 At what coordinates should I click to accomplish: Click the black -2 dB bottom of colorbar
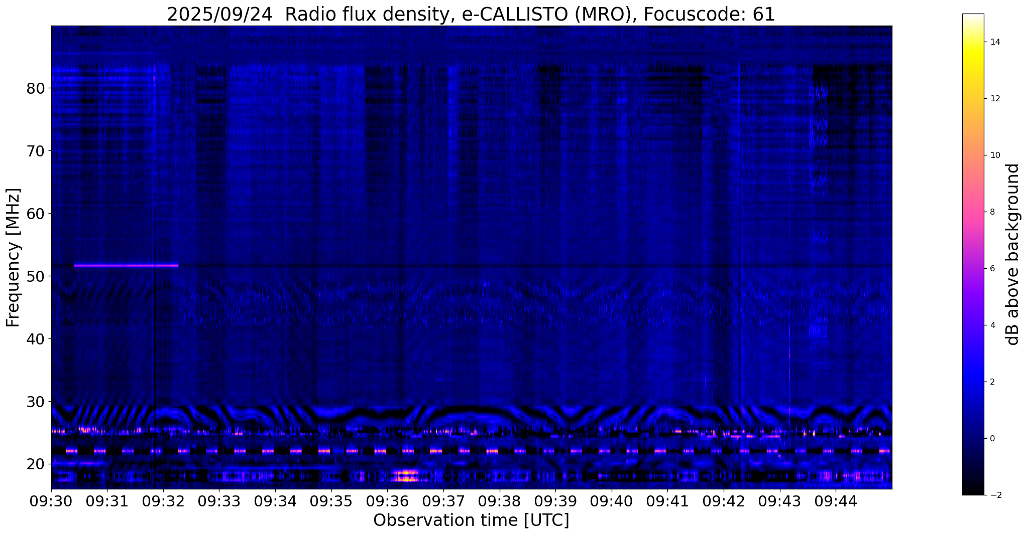(x=973, y=492)
